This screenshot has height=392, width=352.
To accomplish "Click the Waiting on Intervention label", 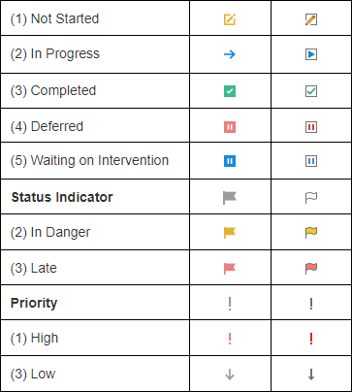I will click(89, 160).
